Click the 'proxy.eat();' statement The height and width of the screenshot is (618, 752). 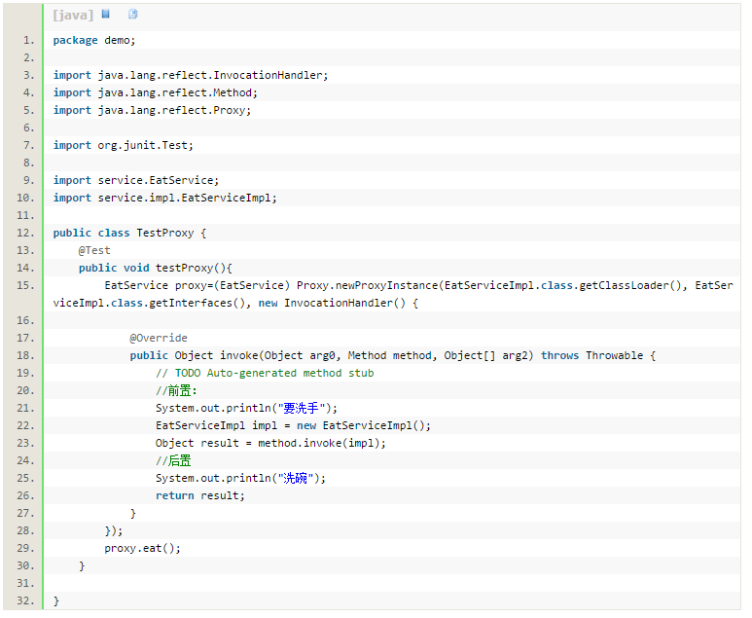[x=142, y=549]
